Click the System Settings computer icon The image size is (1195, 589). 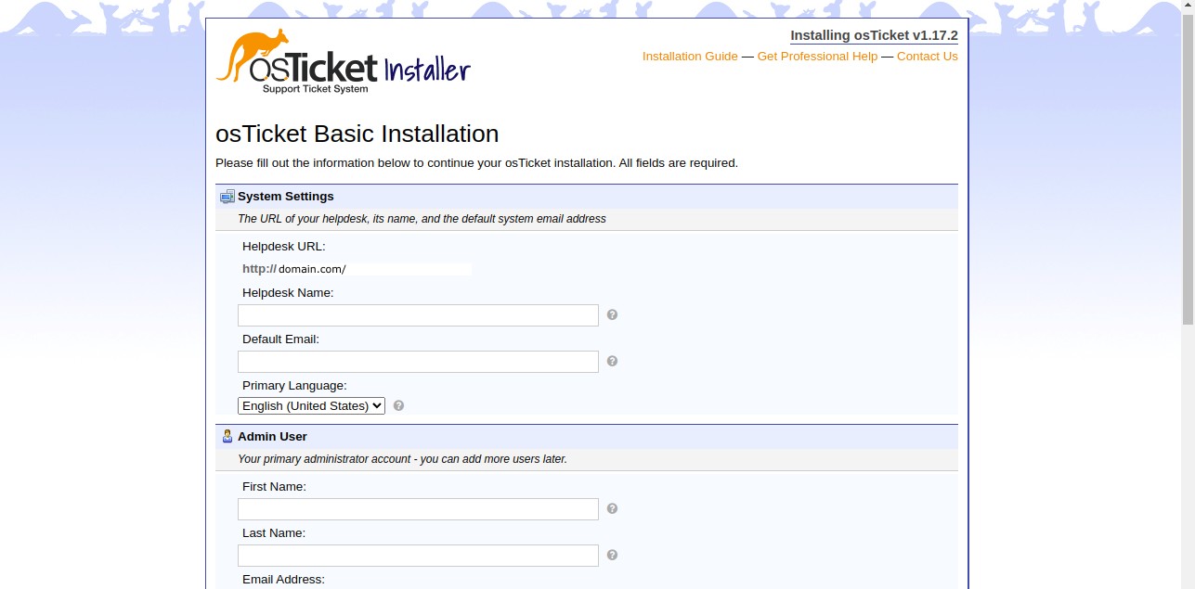click(x=227, y=197)
